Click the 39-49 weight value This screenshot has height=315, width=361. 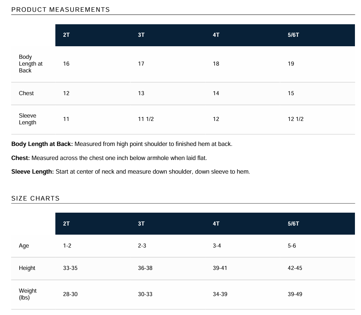point(295,294)
